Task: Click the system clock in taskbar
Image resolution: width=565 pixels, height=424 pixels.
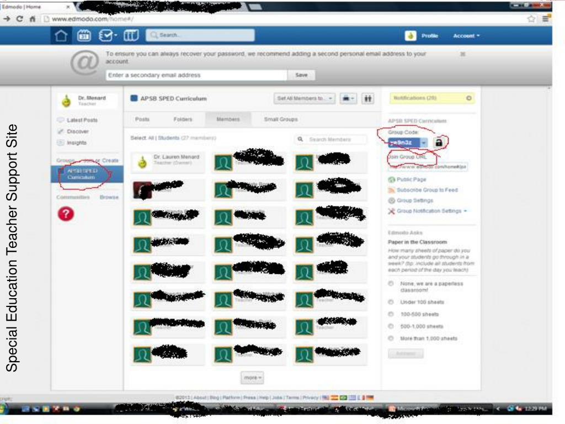Action: [x=536, y=409]
